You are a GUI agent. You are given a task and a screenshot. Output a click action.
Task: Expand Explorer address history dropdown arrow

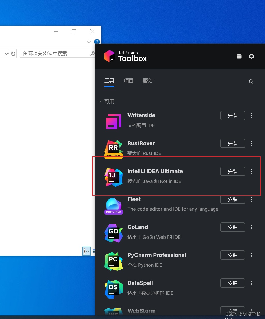pos(7,54)
